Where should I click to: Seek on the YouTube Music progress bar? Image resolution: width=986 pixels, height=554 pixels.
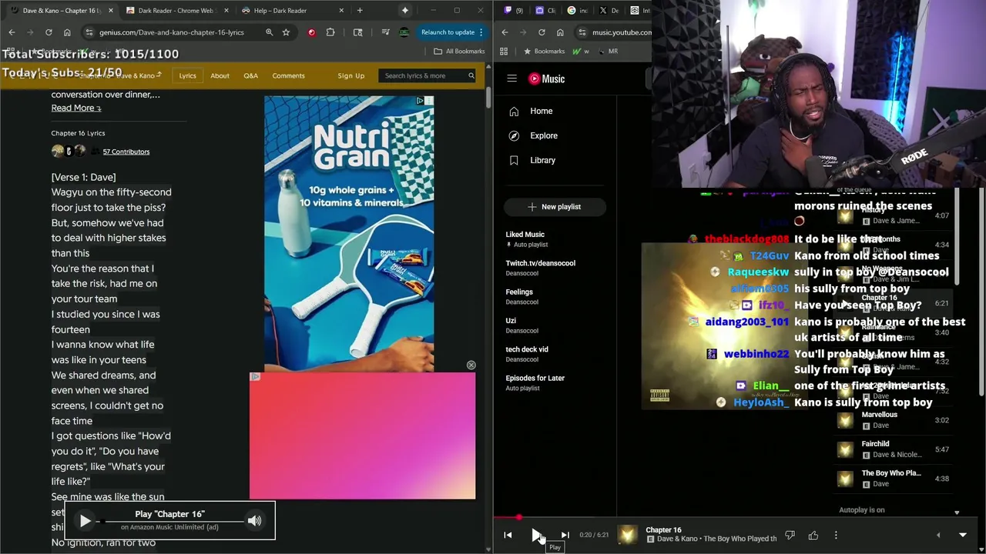(x=739, y=518)
